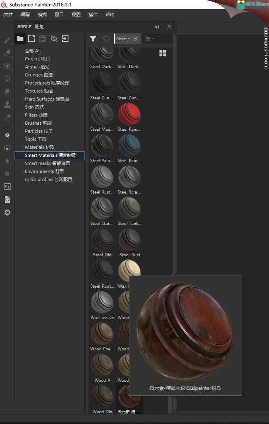Screen dimensions: 269x424
Task: Toggle the crossed-eye hide icon in shelf
Action: [54, 39]
